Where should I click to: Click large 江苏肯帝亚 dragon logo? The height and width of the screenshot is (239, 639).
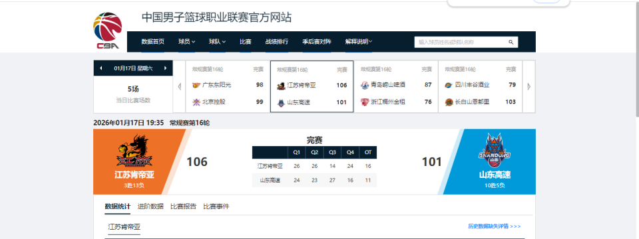click(x=134, y=151)
